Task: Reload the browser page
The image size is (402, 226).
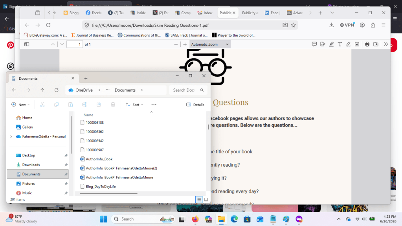Action: pyautogui.click(x=48, y=25)
